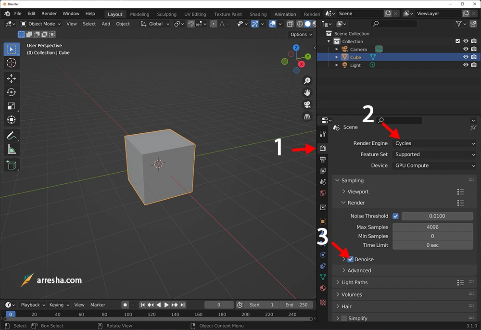Switch to the Shading workspace tab

click(258, 14)
